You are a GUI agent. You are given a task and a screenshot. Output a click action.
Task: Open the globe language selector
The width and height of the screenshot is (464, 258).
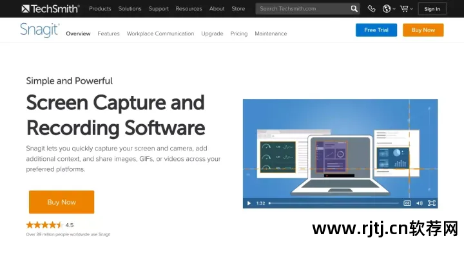(389, 9)
